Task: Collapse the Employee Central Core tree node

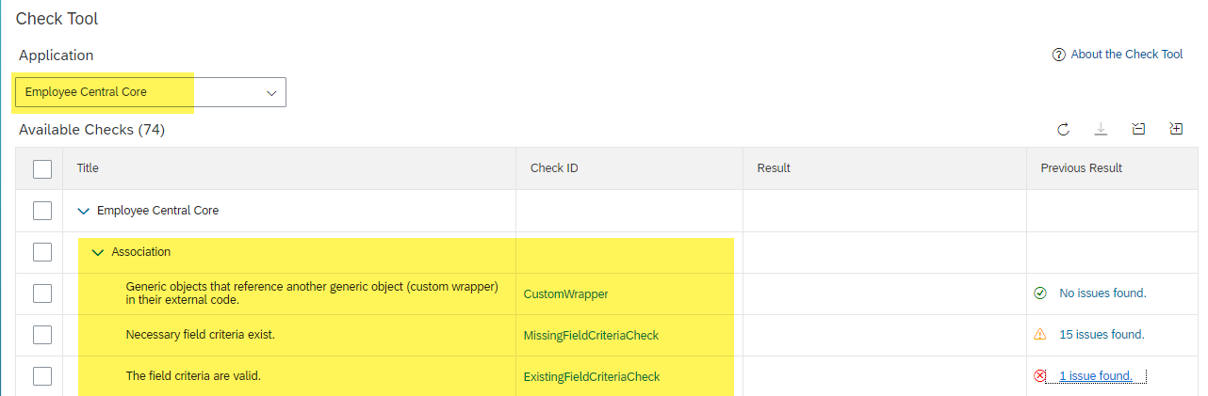Action: coord(83,212)
